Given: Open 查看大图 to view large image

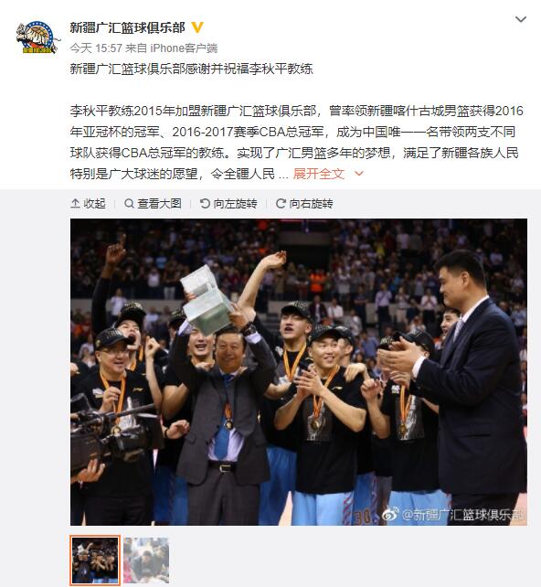Looking at the screenshot, I should click(x=153, y=204).
